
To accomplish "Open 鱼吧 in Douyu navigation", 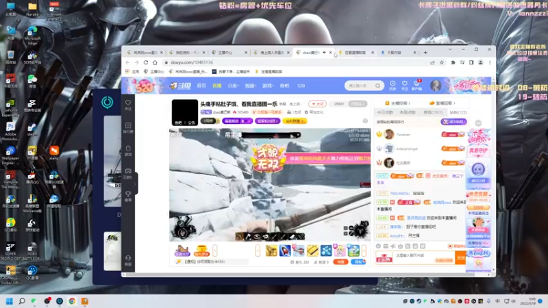I will coord(284,86).
